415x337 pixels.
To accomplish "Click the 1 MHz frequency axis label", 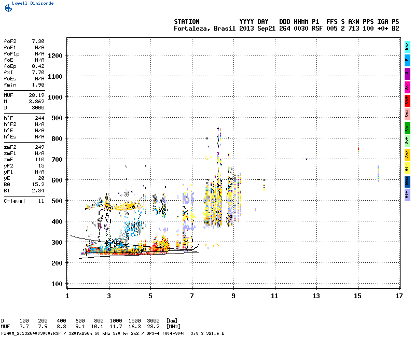I will pyautogui.click(x=67, y=296).
